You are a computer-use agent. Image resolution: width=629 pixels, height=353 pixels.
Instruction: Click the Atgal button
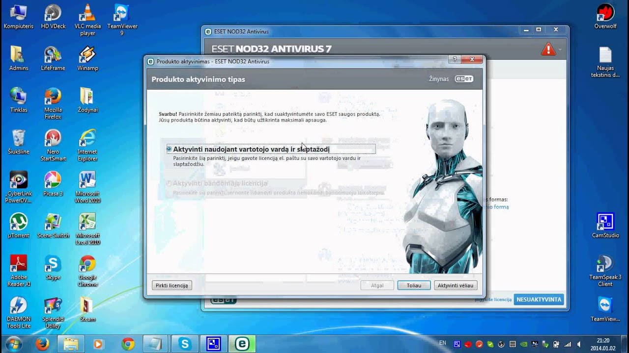point(377,285)
